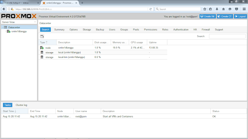The width and height of the screenshot is (248, 139).
Task: Select the Search tab
Action: pos(45,29)
